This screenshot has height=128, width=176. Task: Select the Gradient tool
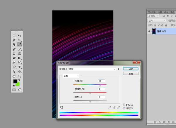[x=20, y=58]
